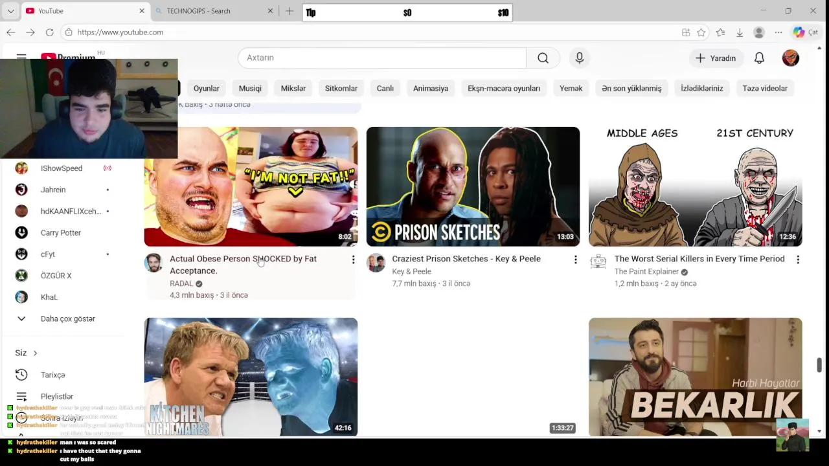The image size is (829, 466).
Task: Click the split screen icon in address bar
Action: 686,32
